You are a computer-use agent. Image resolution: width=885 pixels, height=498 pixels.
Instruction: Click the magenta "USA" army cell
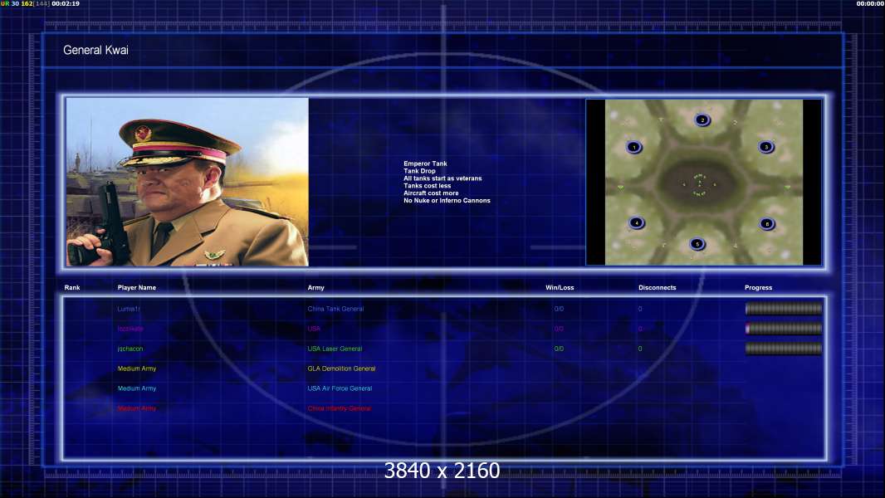(x=314, y=329)
